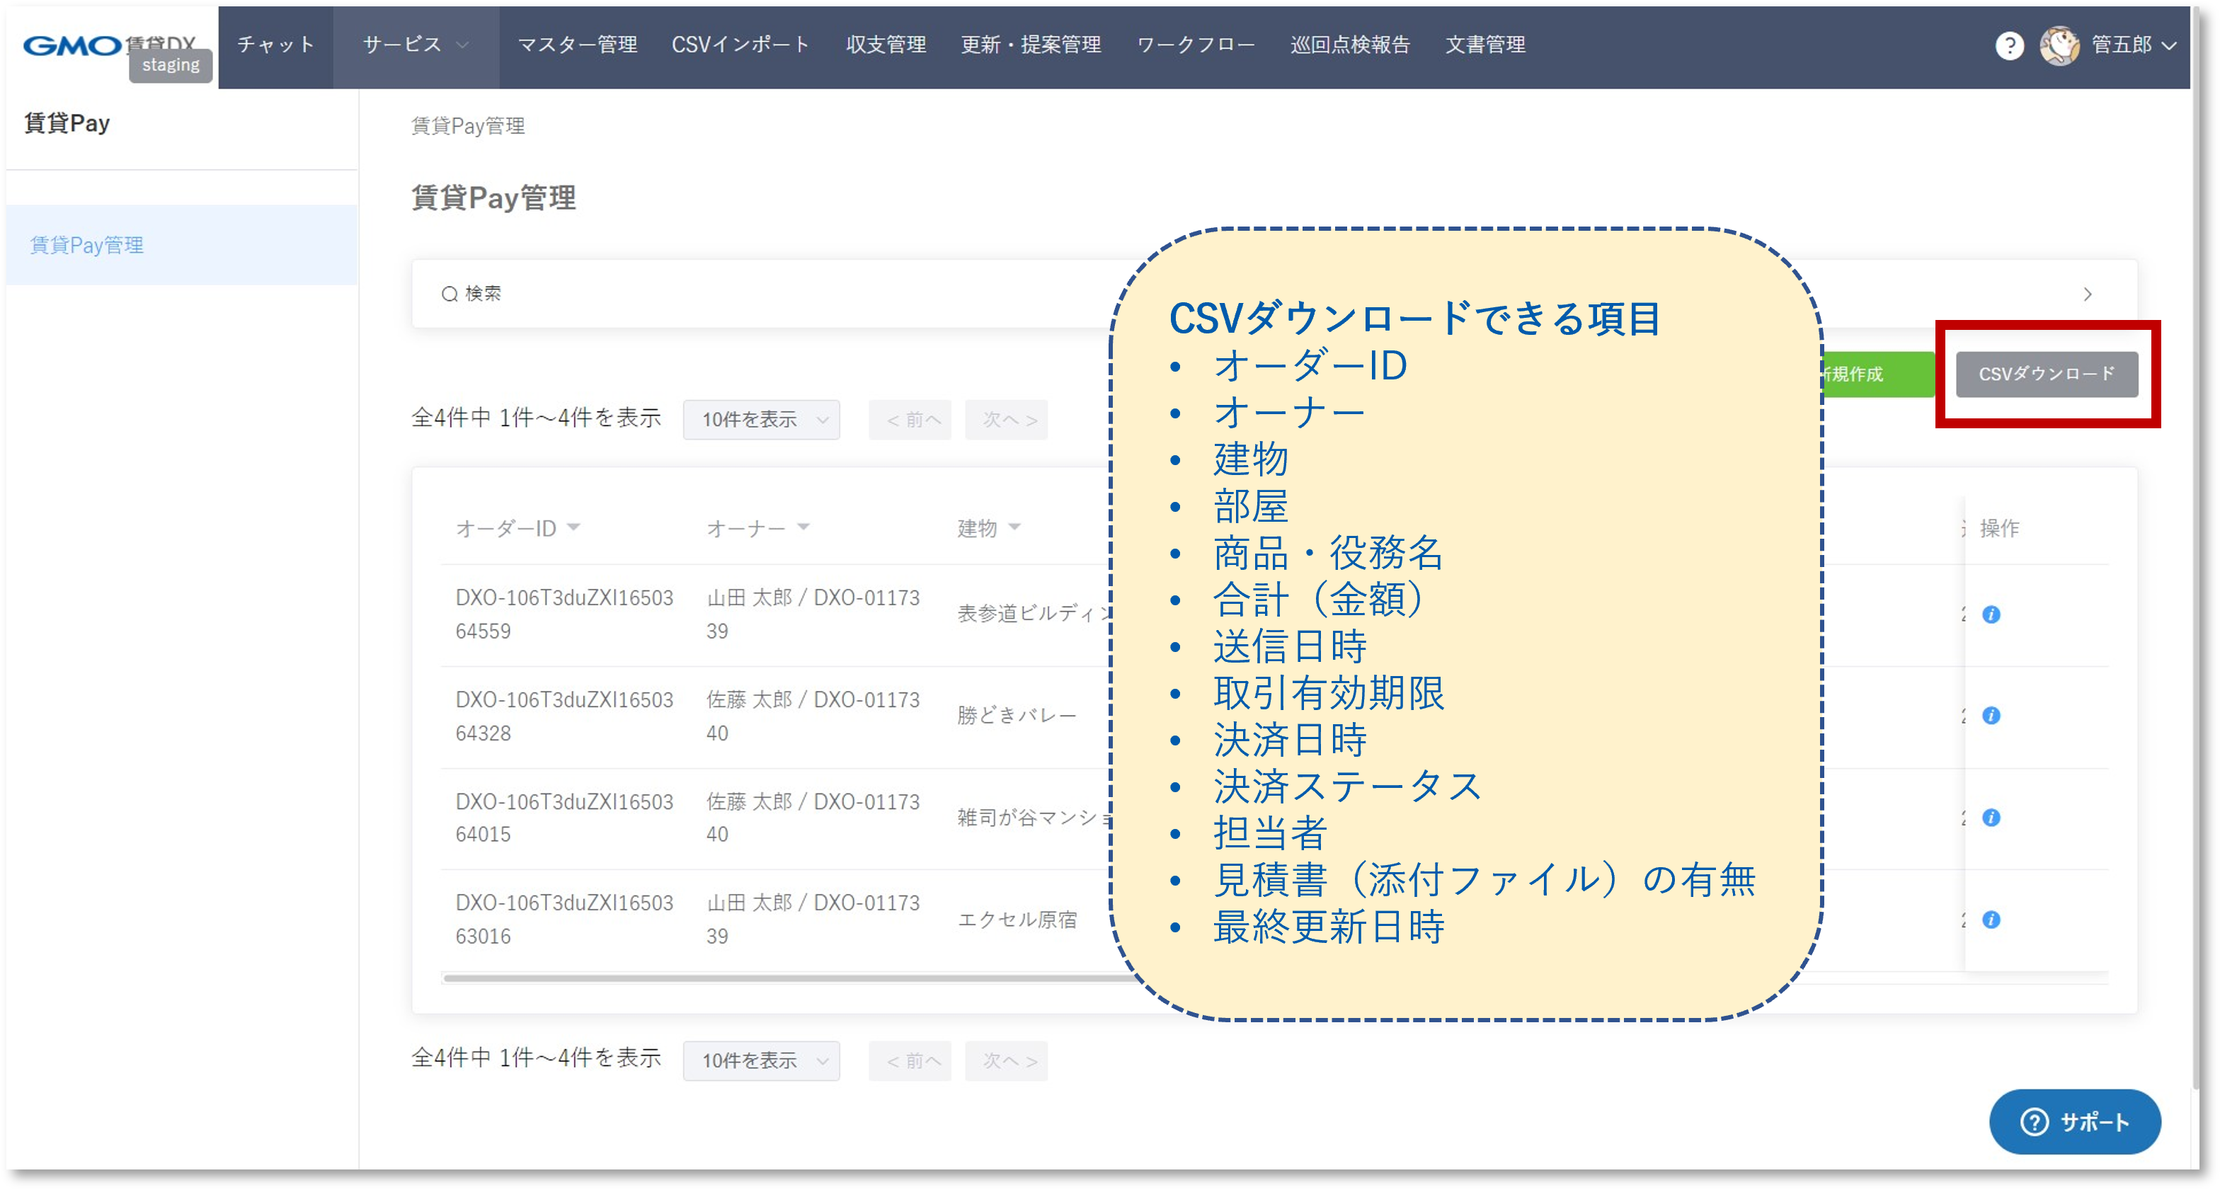Select 賃貸Pay管理 in the sidebar
2220x1190 pixels.
pyautogui.click(x=87, y=246)
